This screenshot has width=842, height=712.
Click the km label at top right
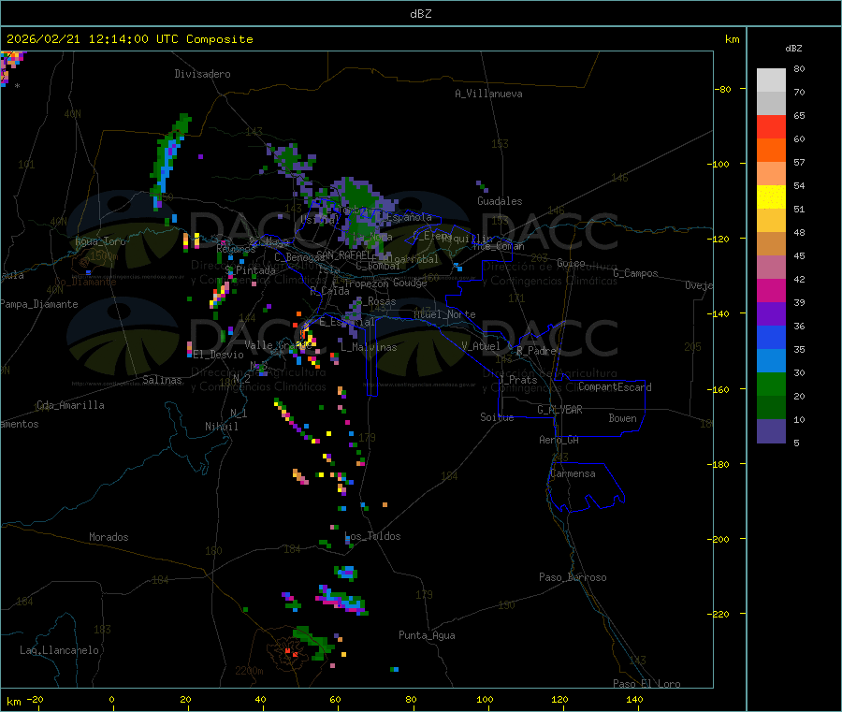point(732,39)
